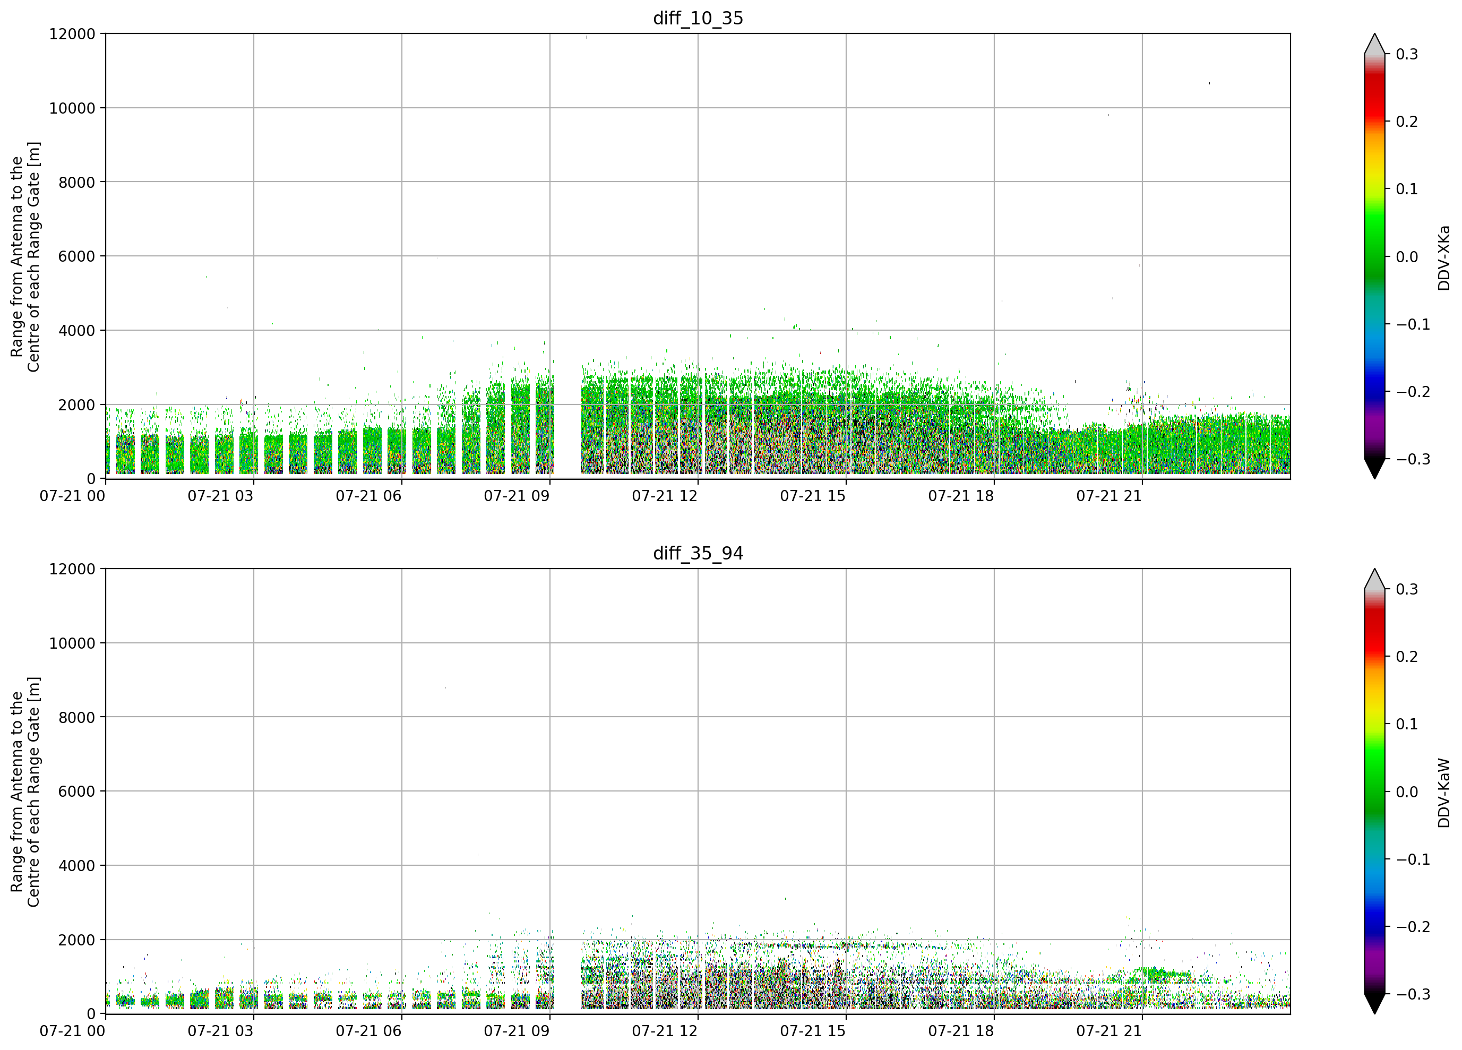The width and height of the screenshot is (1462, 1050).
Task: Click the y-axis label of the diff_10_35 plot
Action: [x=25, y=256]
